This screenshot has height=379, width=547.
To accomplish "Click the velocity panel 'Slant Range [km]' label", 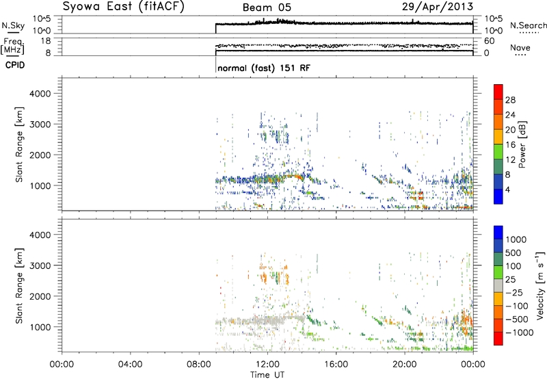I will point(19,286).
